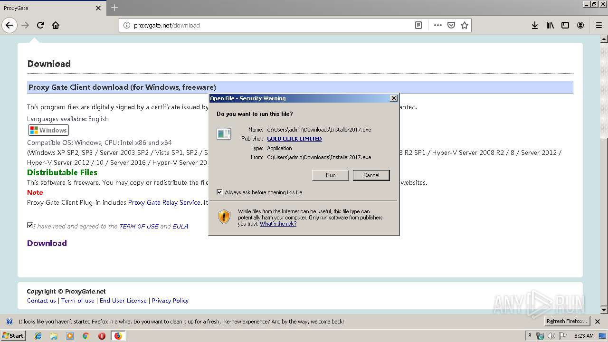Close the Open File dialog with X
The height and width of the screenshot is (342, 608).
click(393, 98)
